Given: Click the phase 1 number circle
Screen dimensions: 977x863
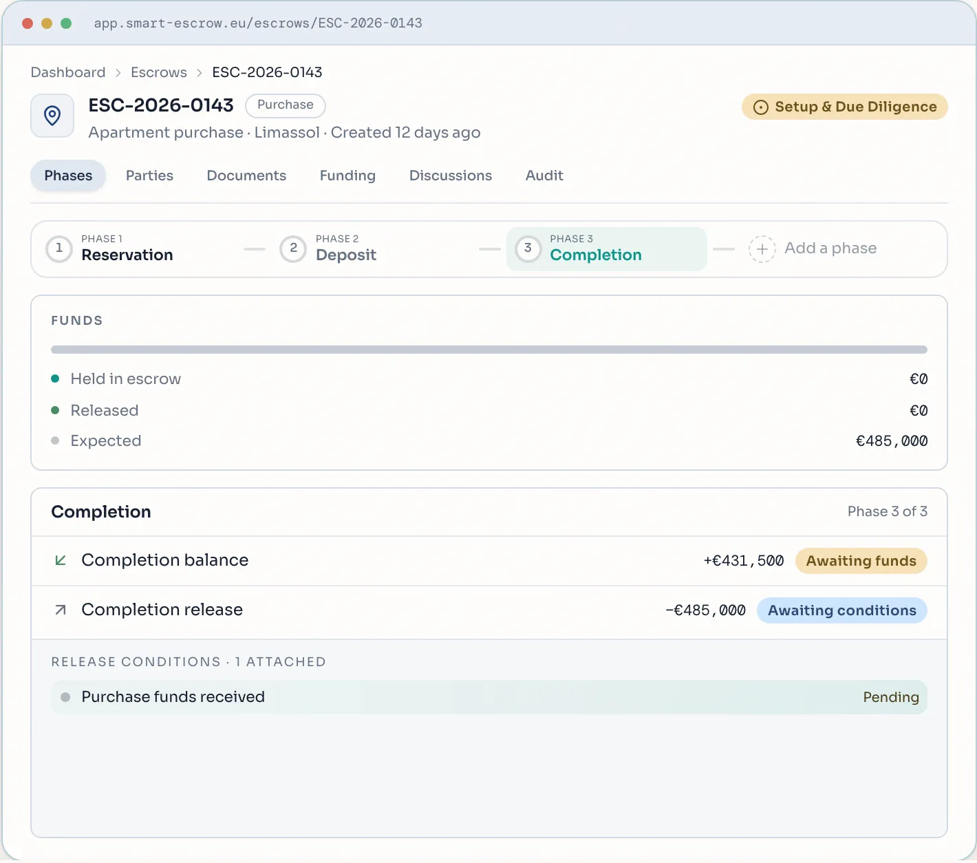Looking at the screenshot, I should (x=59, y=248).
